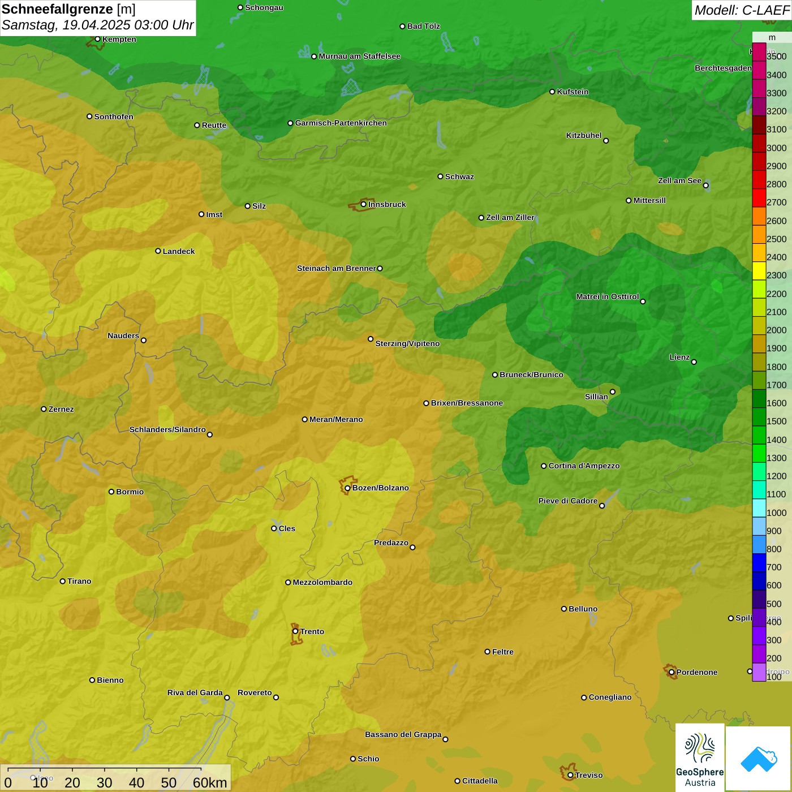The width and height of the screenshot is (792, 792).
Task: Click the Nauders location dot
Action: point(144,341)
